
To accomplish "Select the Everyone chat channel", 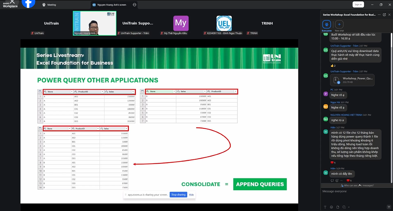I will click(x=327, y=26).
